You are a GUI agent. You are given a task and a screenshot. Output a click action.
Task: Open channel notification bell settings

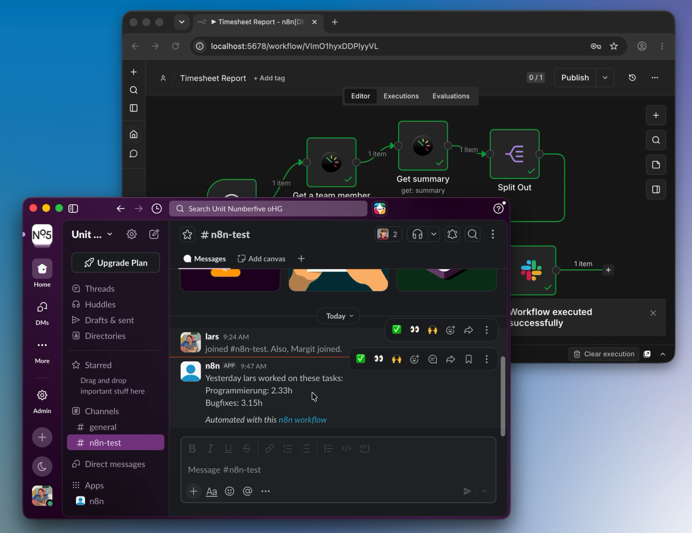point(452,234)
